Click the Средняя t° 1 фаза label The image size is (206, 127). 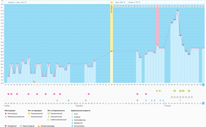click(x=17, y=2)
